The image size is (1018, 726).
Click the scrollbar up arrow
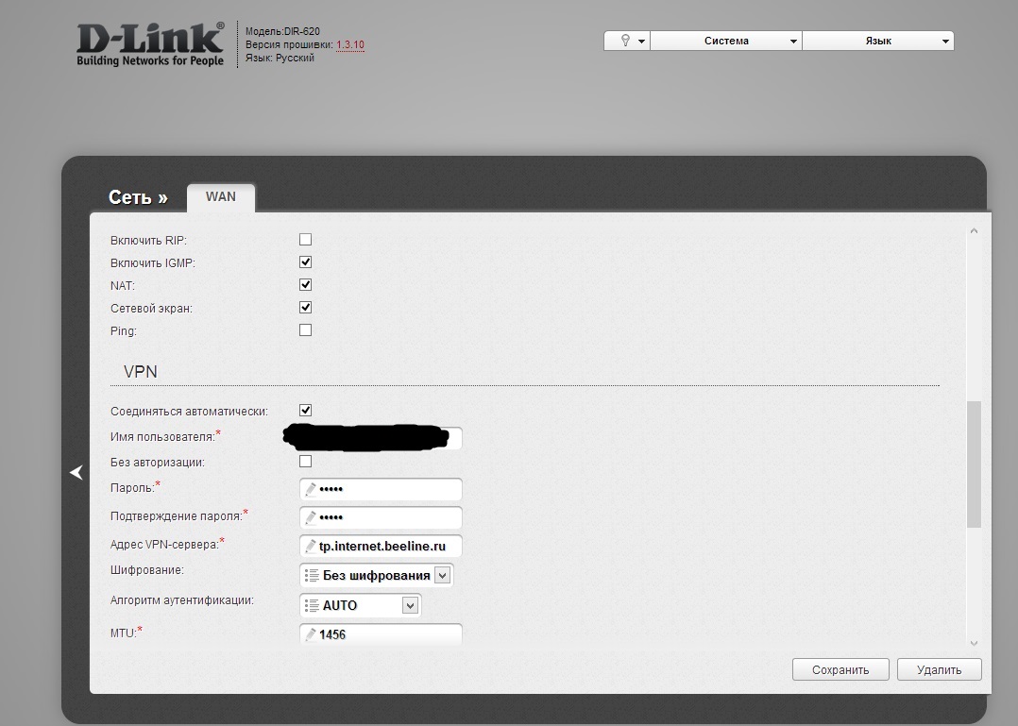tap(974, 231)
